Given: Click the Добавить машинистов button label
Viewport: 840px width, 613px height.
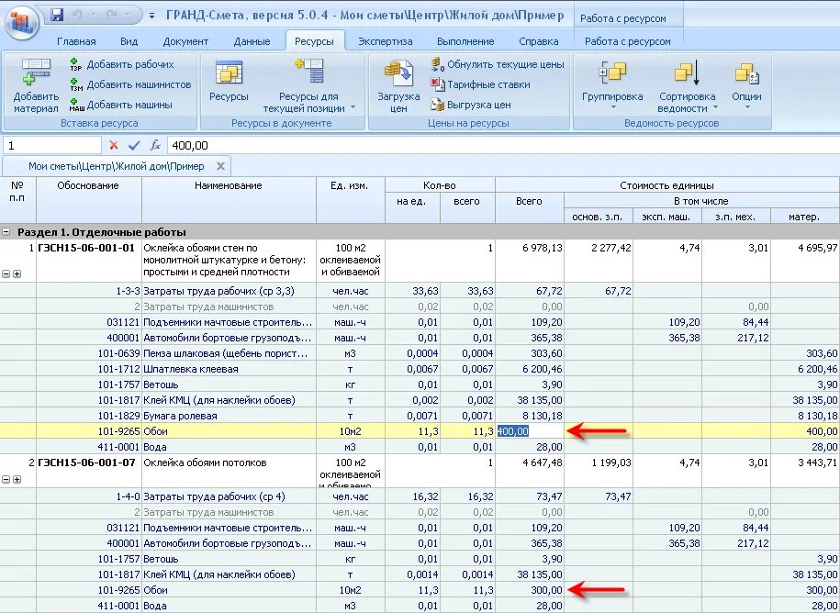Looking at the screenshot, I should point(139,84).
